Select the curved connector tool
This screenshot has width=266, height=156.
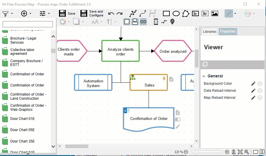pyautogui.click(x=143, y=13)
